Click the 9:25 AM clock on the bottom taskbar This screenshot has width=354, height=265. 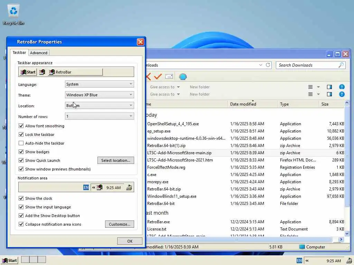(x=334, y=261)
